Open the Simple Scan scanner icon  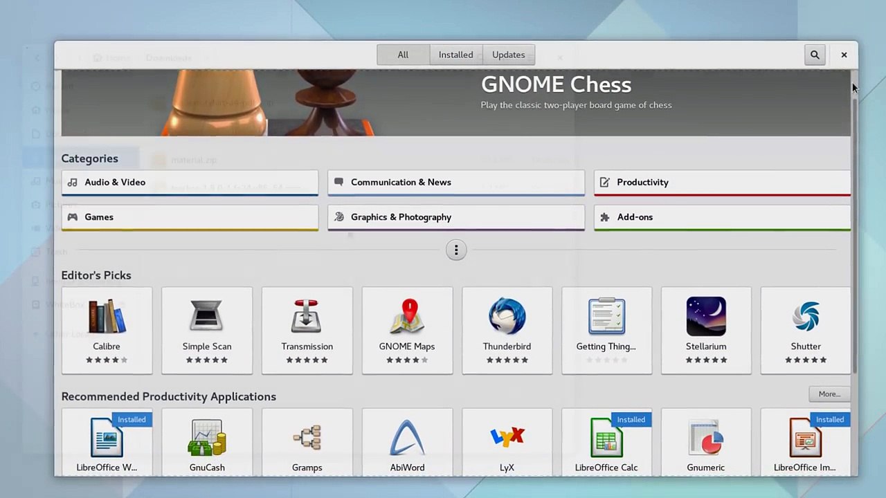click(207, 317)
